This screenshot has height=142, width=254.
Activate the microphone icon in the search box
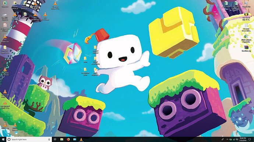pos(49,139)
